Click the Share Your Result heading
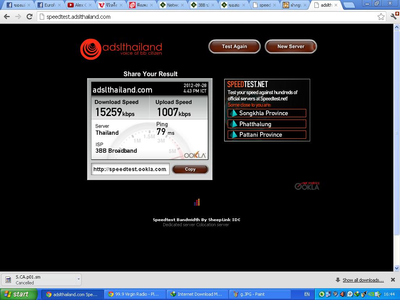Screen dimensions: 400x300 (x=150, y=74)
